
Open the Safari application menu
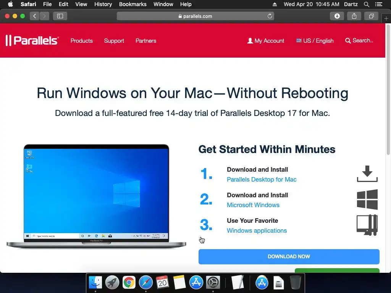tap(28, 4)
